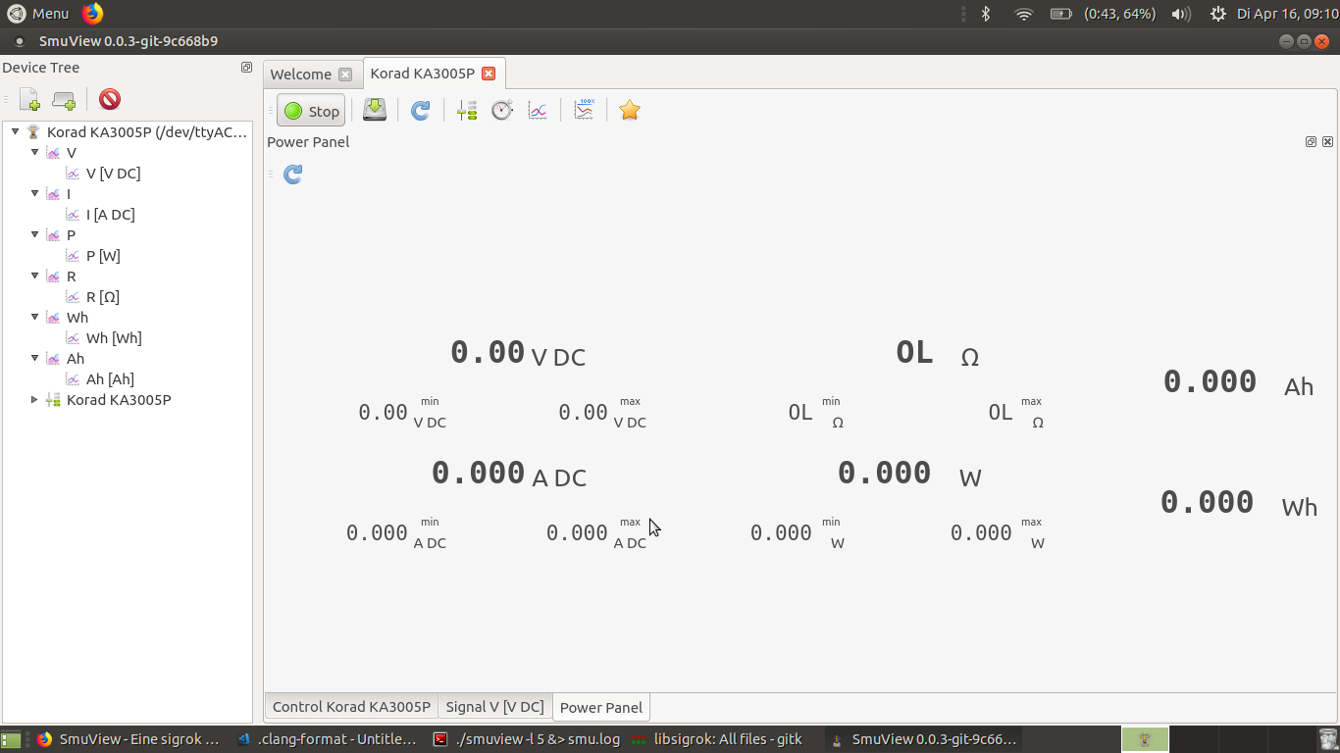The height and width of the screenshot is (753, 1340).
Task: Open the Control Korad KA3005P bottom tab
Action: pos(351,707)
